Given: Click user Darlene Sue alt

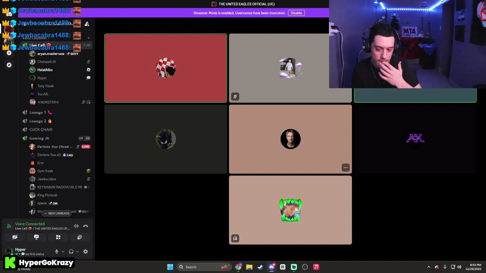Looking at the screenshot, I should [x=60, y=155].
